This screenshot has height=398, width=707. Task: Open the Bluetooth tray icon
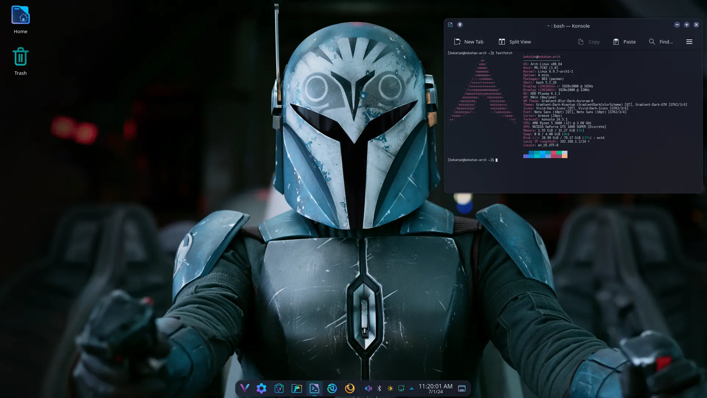pos(379,388)
